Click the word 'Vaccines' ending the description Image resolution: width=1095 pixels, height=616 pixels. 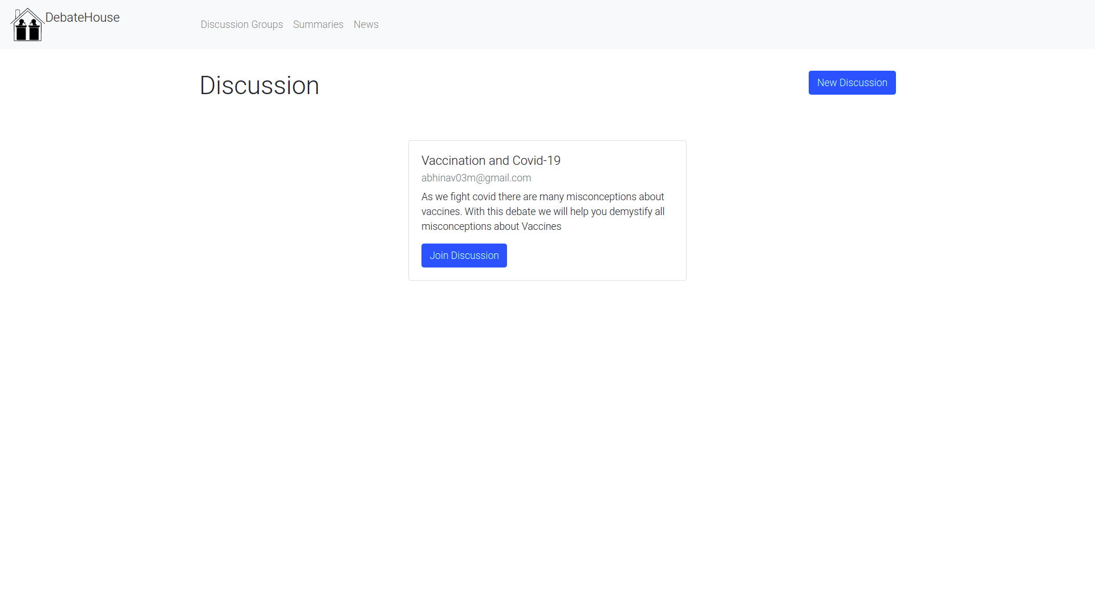pyautogui.click(x=541, y=226)
